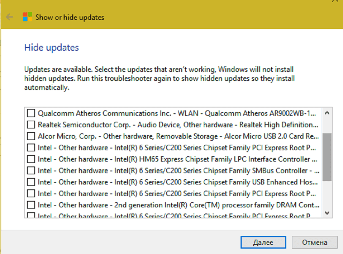
Task: Check the Qualcomm Atheros WLAN update
Action: click(31, 113)
